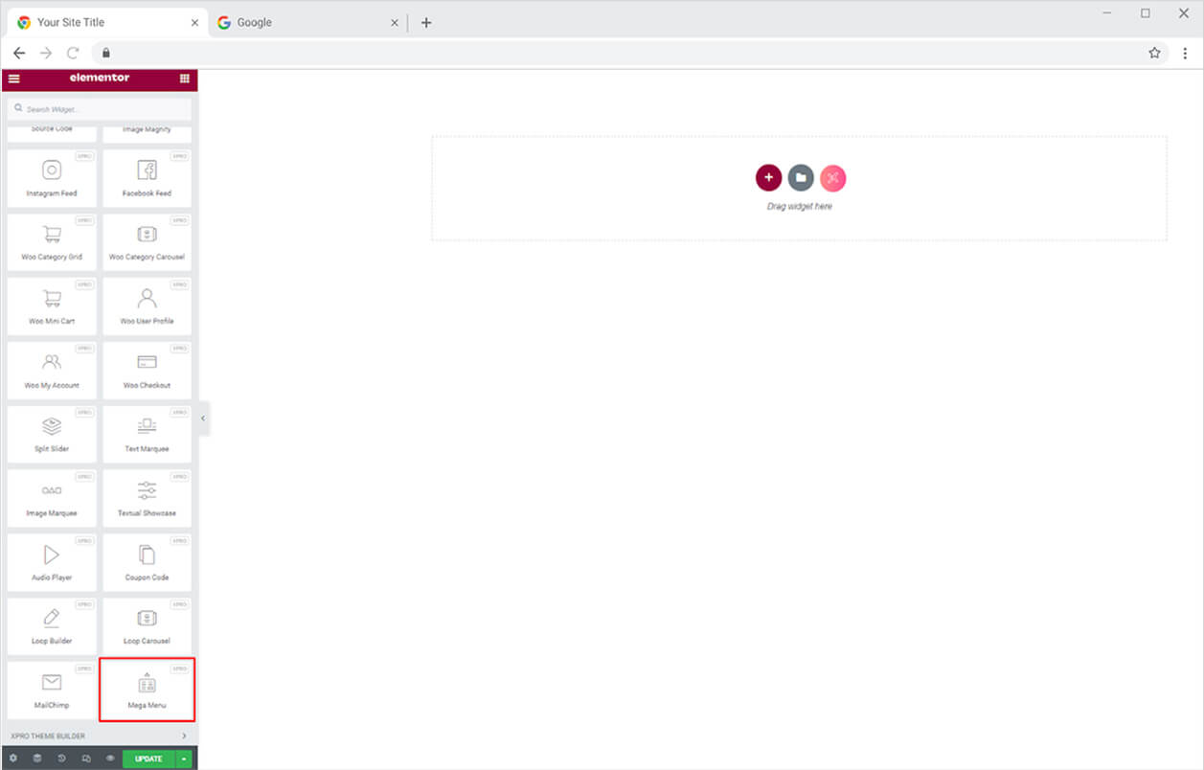Open the History panel icon
1204x770 pixels.
[61, 759]
